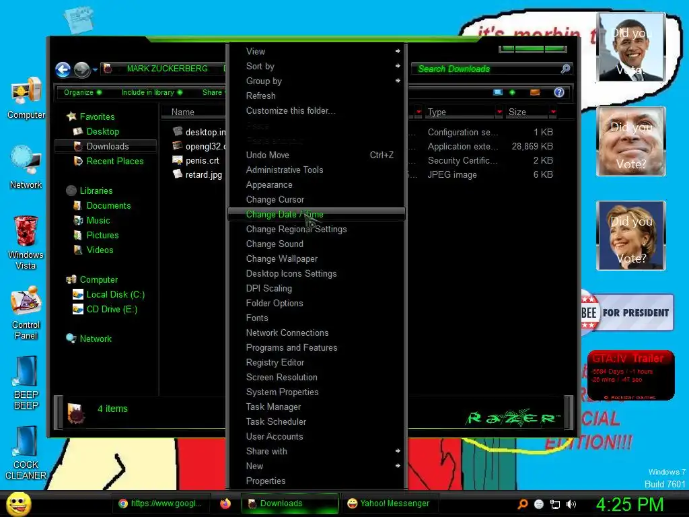Screen dimensions: 689x517
Task: Open the Music library
Action: (x=98, y=220)
